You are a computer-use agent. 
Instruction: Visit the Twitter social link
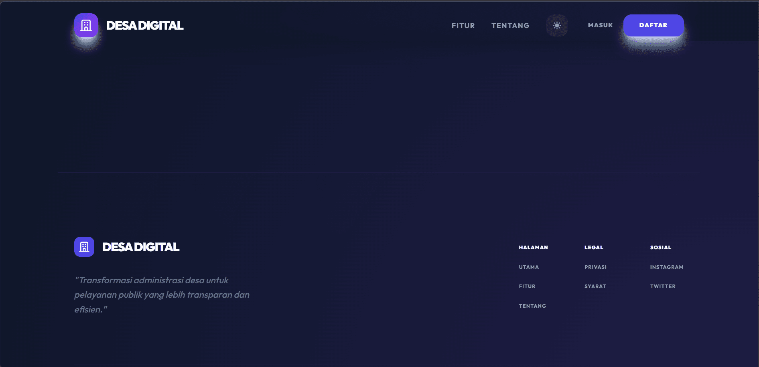click(x=663, y=286)
